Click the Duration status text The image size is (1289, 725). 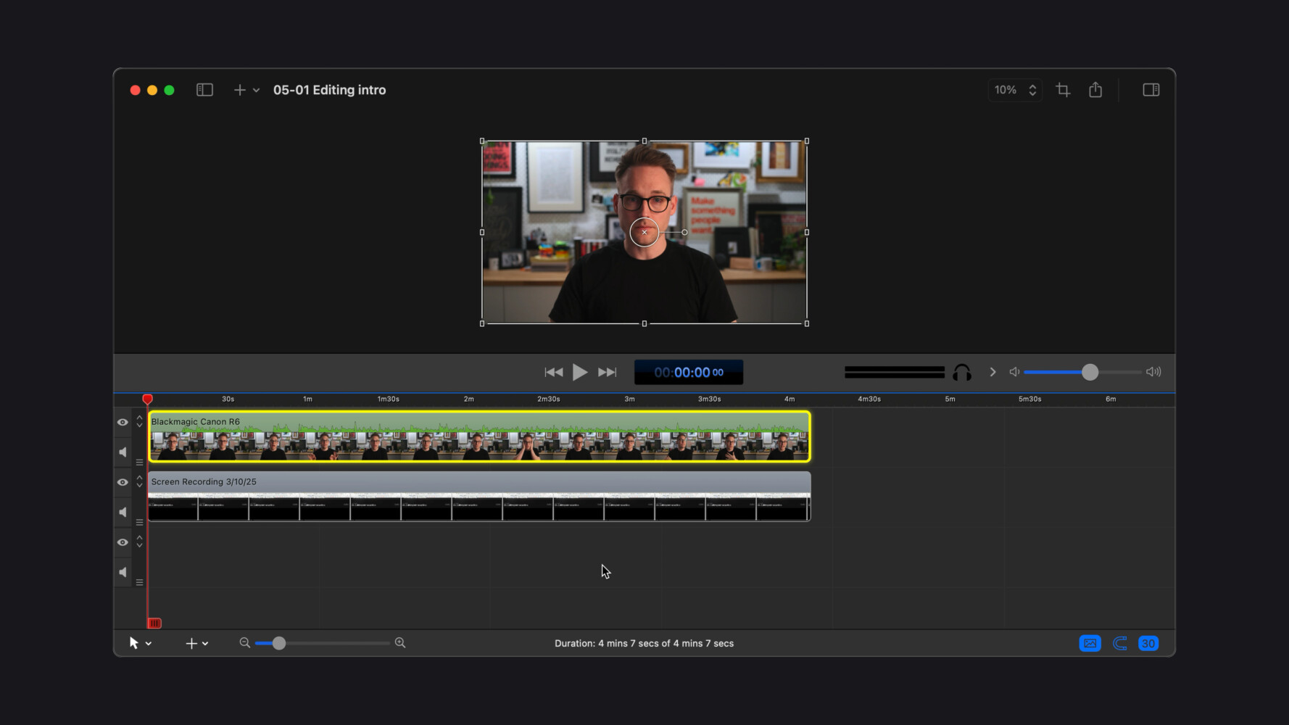[644, 643]
